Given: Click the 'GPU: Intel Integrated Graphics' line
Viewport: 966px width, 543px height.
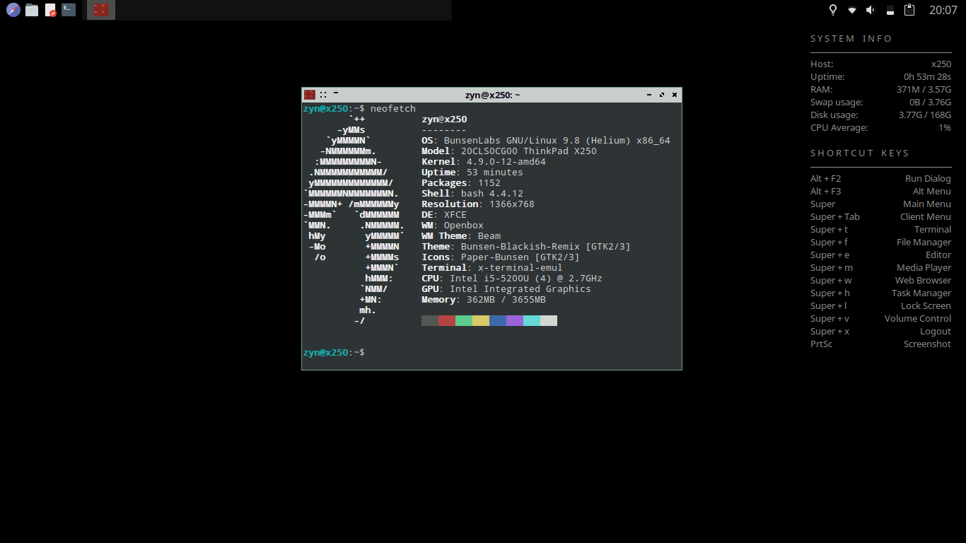Looking at the screenshot, I should [x=506, y=289].
